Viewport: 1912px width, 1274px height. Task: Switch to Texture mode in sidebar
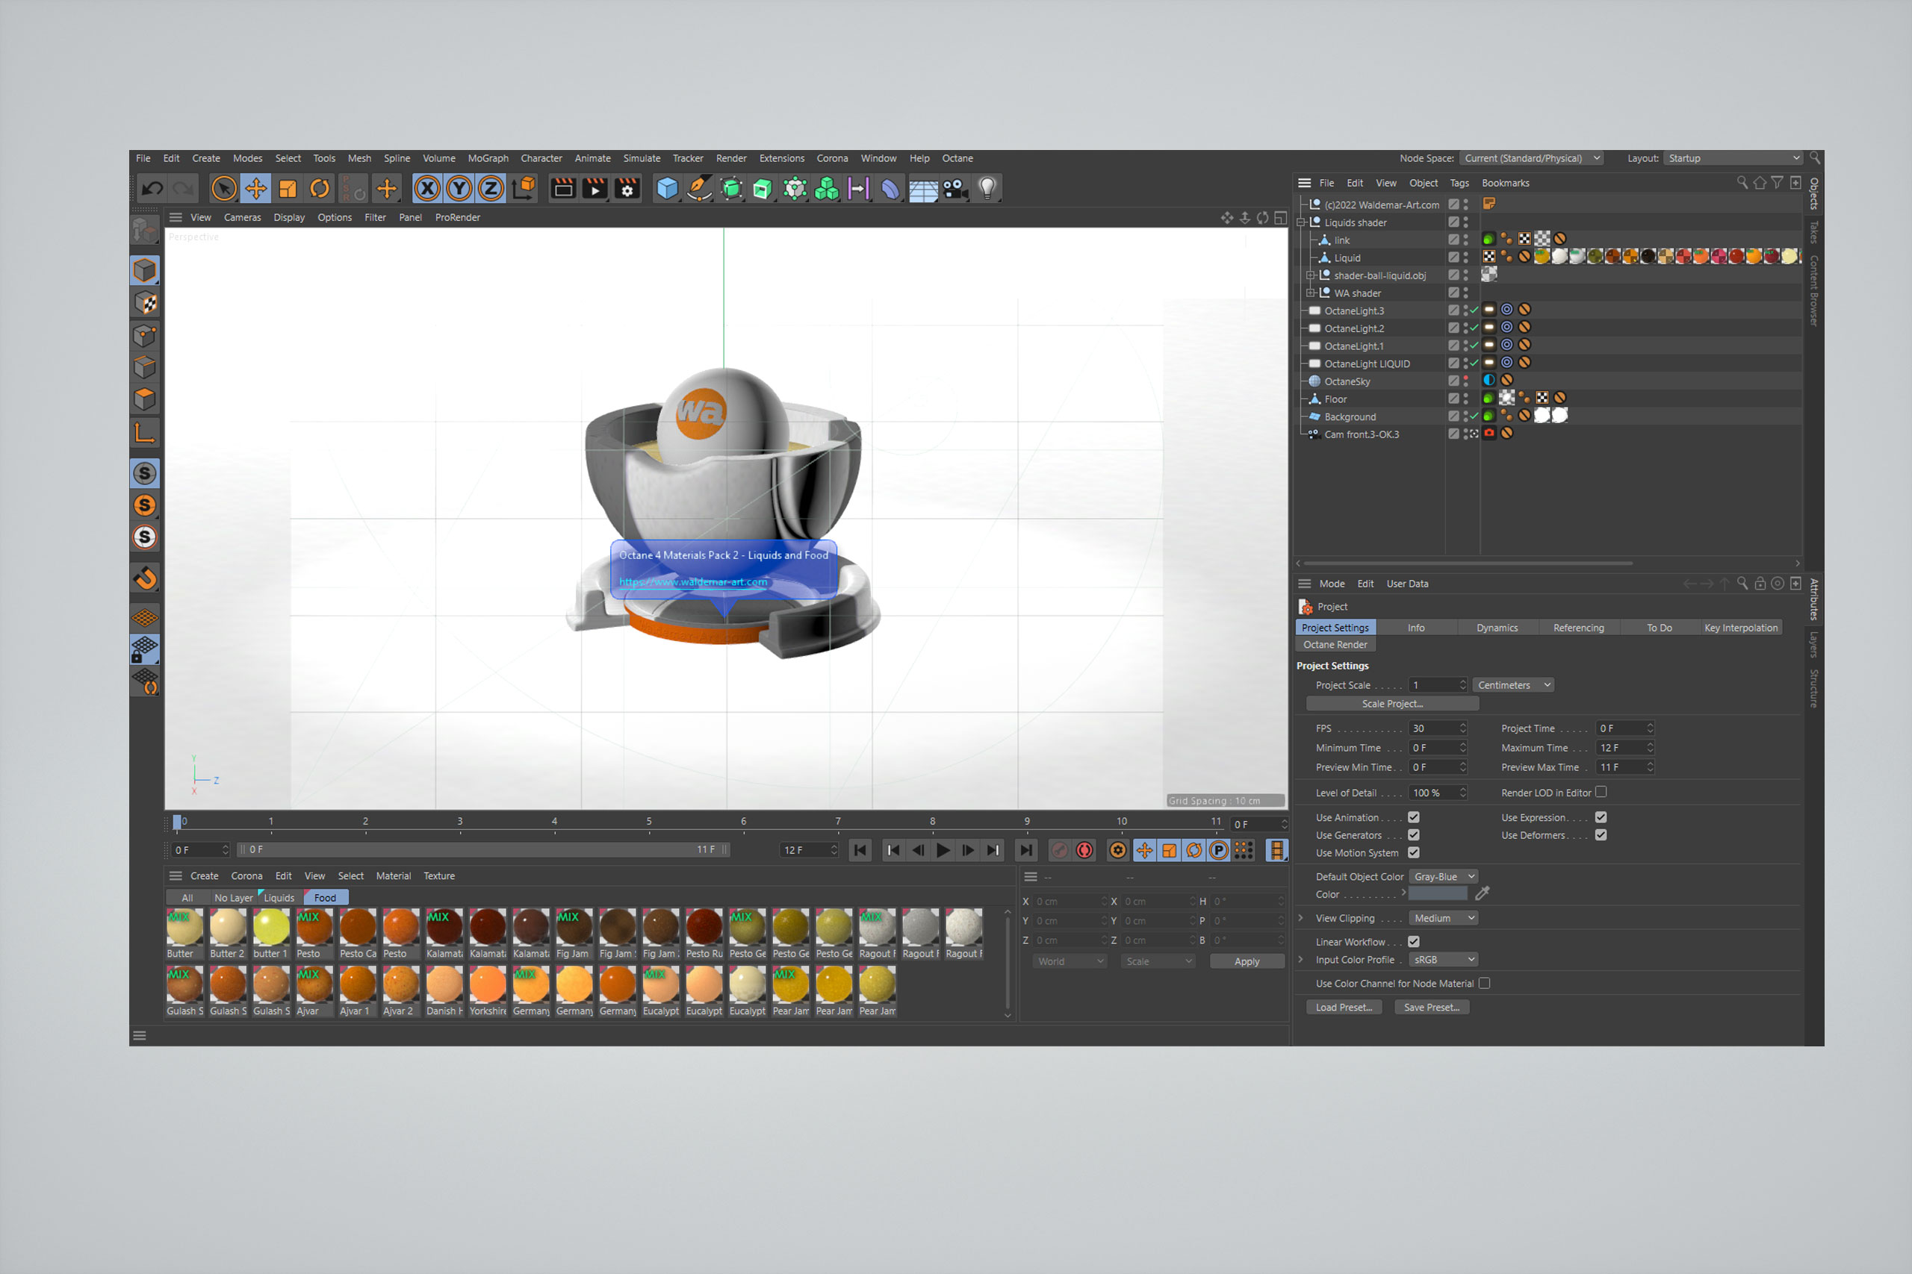[145, 303]
